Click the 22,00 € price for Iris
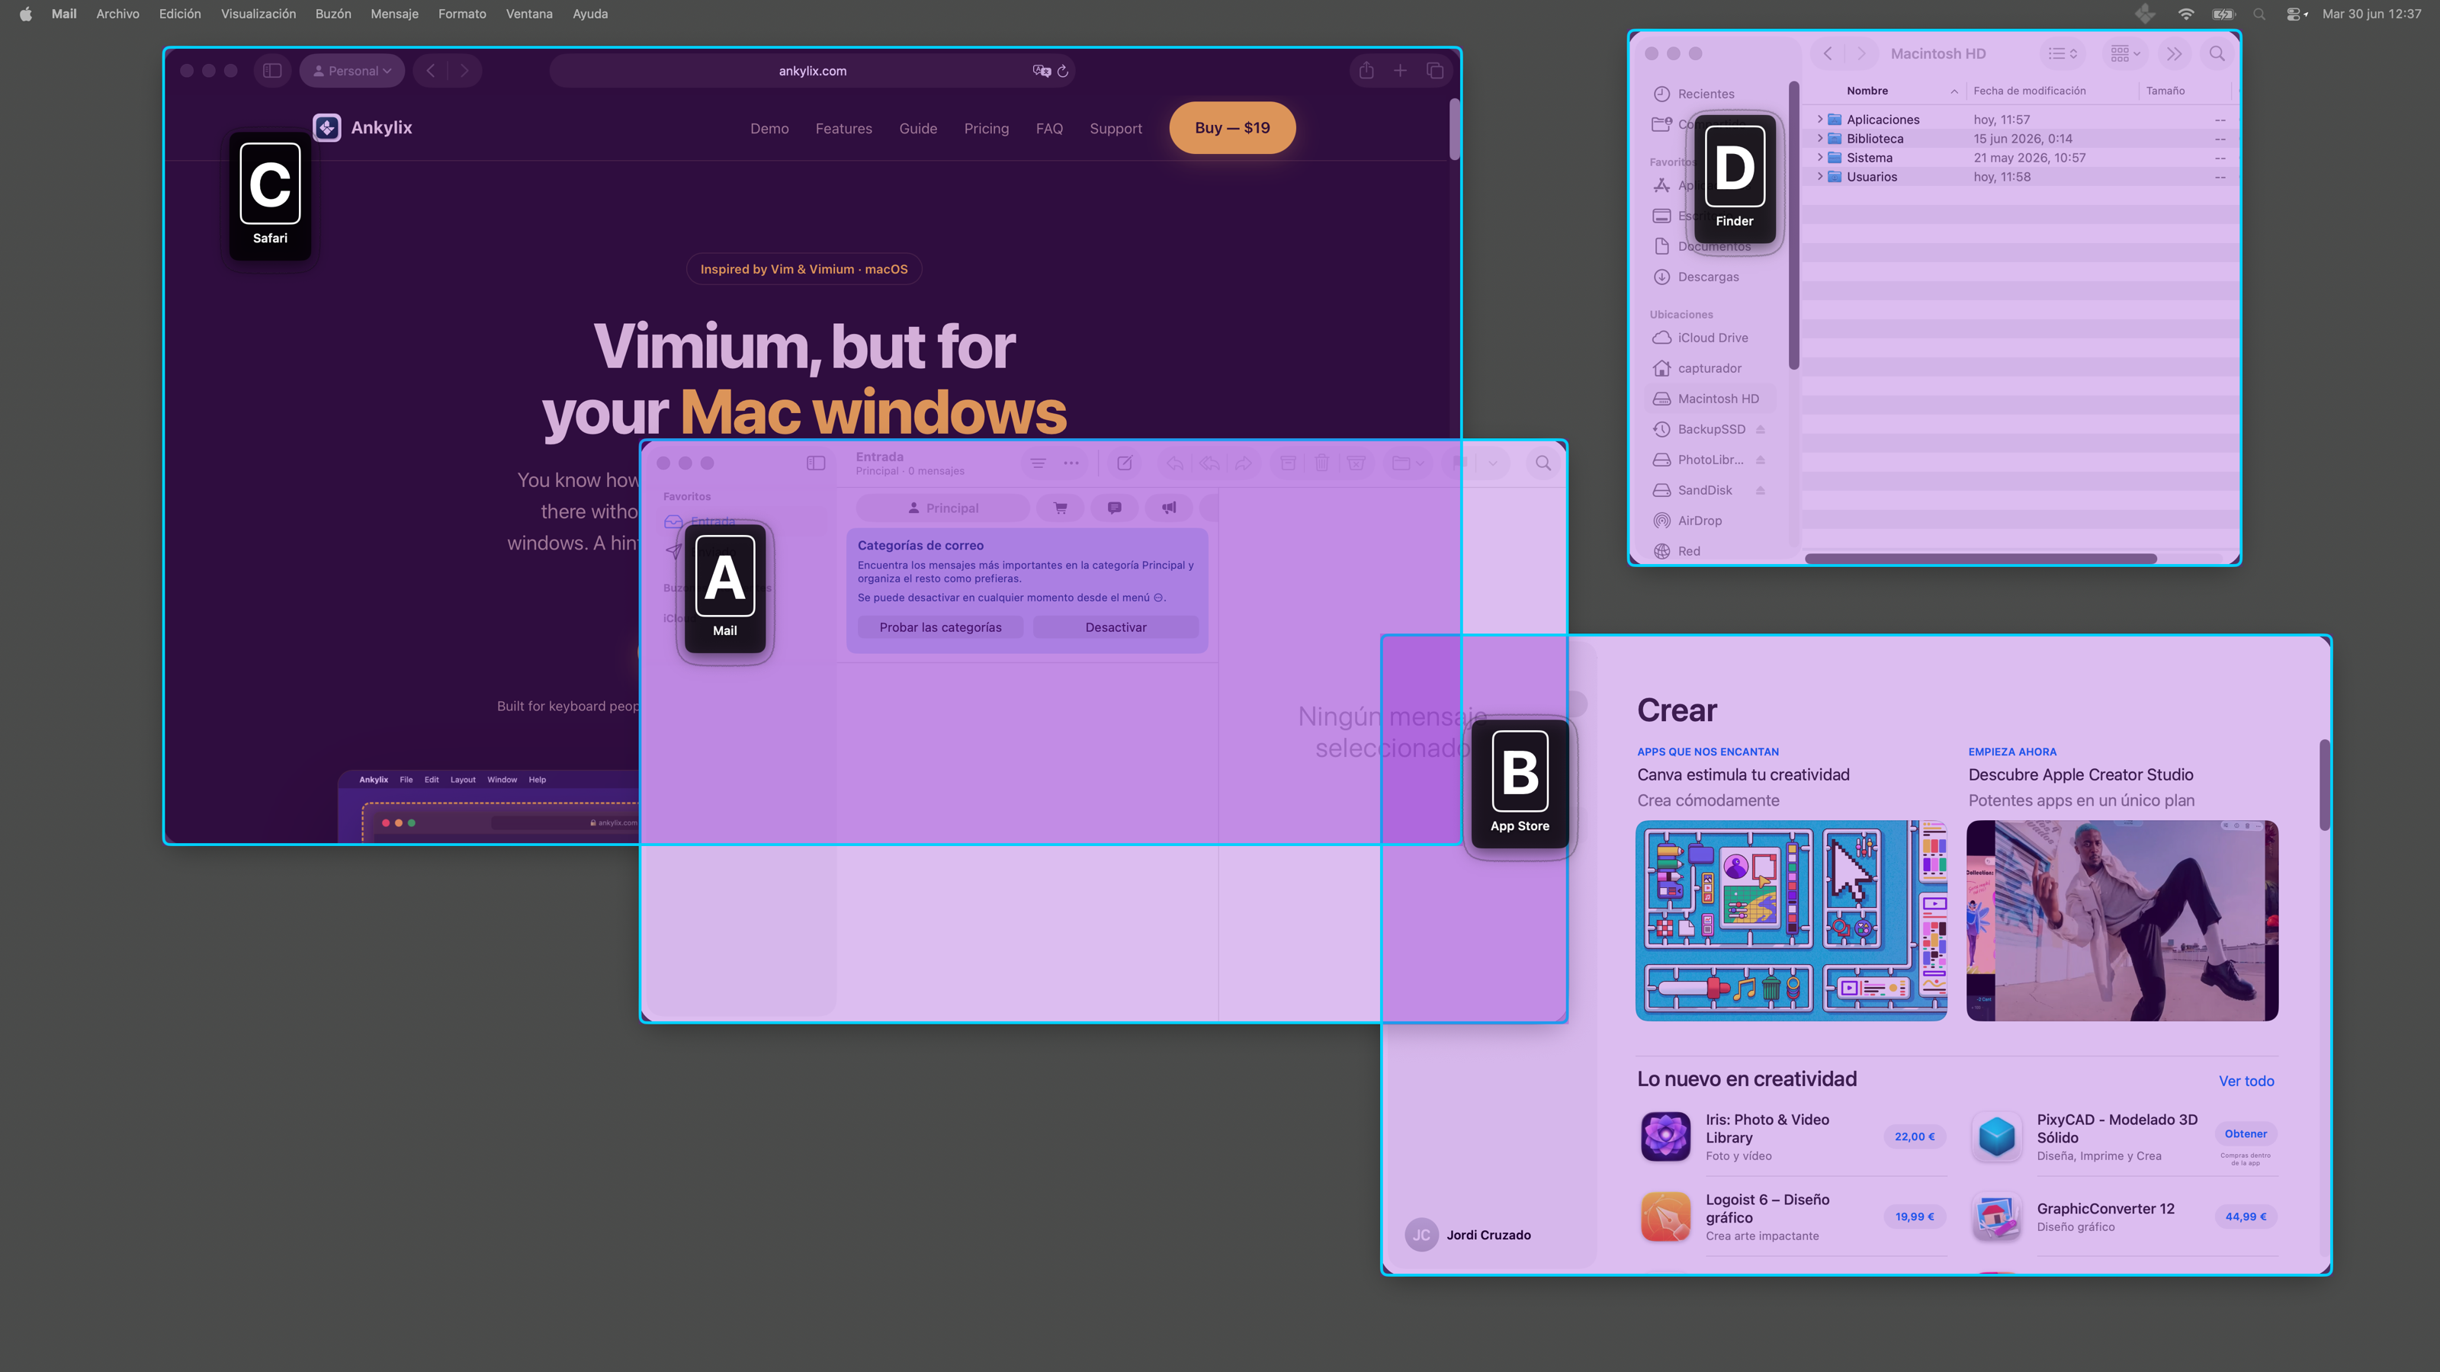 pos(1915,1136)
